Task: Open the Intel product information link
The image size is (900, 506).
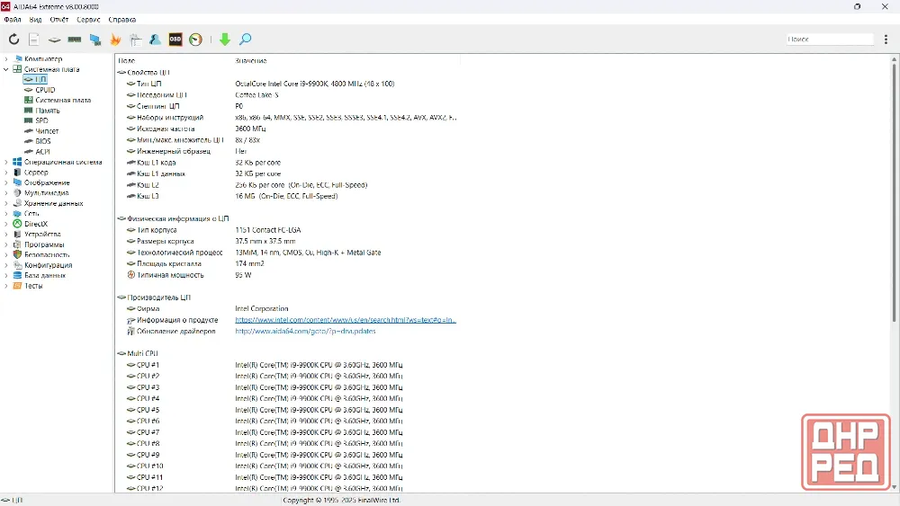Action: pos(346,320)
